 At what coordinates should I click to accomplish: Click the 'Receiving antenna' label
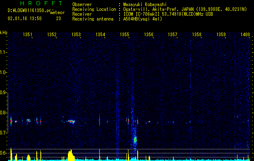pos(93,19)
